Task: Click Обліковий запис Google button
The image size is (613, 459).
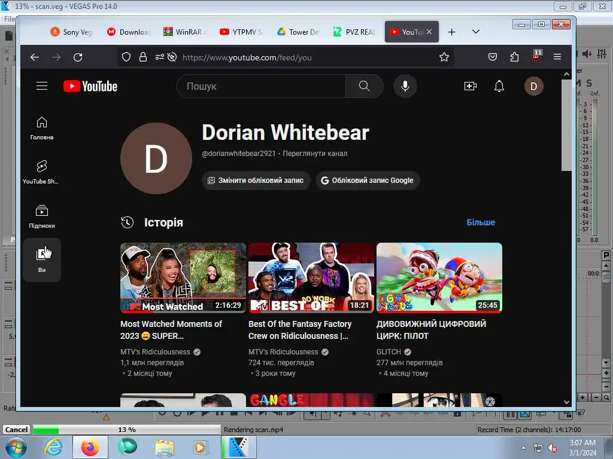Action: pos(368,180)
